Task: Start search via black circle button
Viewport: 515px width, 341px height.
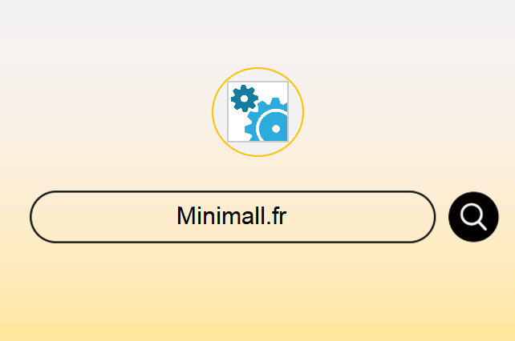Action: [473, 217]
